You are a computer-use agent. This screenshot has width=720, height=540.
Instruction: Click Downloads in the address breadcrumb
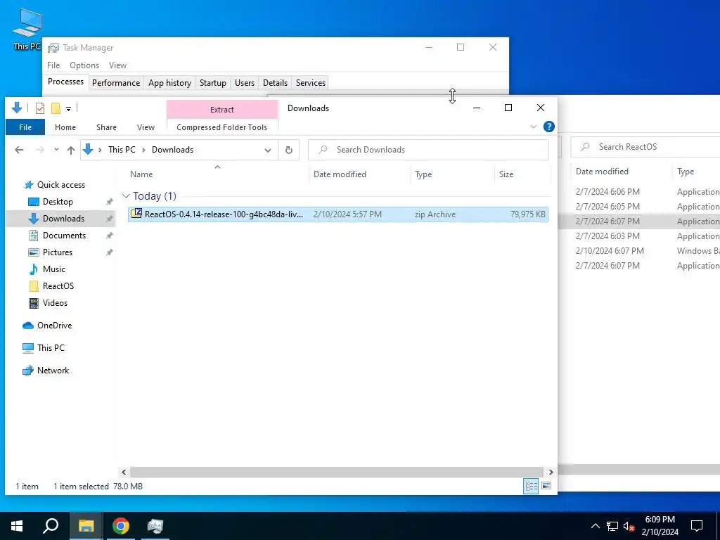point(173,150)
